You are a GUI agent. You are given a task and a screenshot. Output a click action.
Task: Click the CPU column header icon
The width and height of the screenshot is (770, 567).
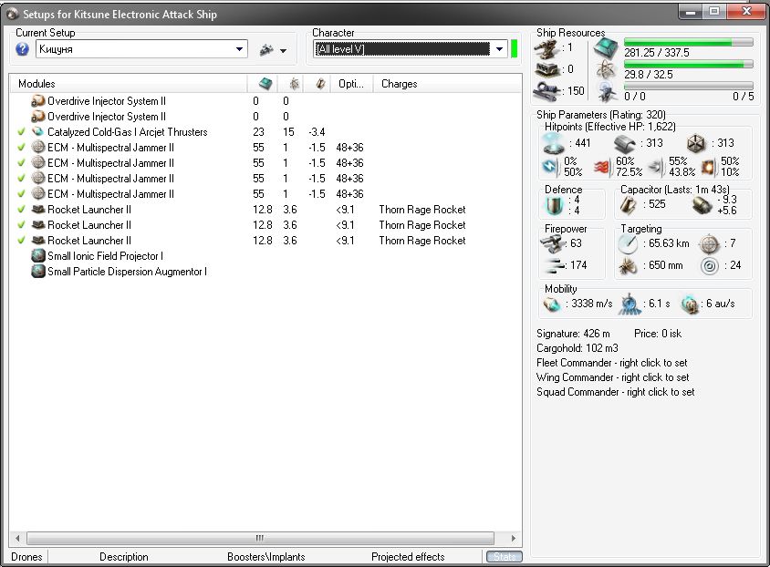click(x=265, y=84)
